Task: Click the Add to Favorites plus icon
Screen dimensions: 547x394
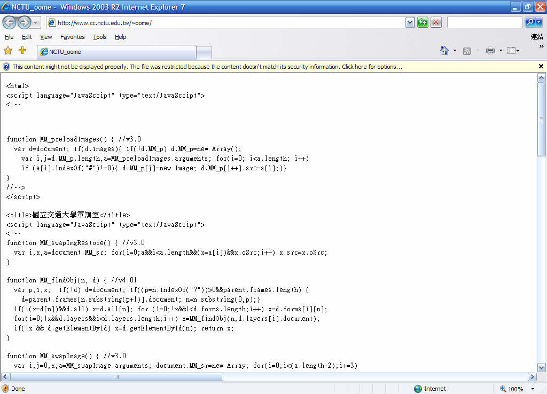Action: point(22,51)
